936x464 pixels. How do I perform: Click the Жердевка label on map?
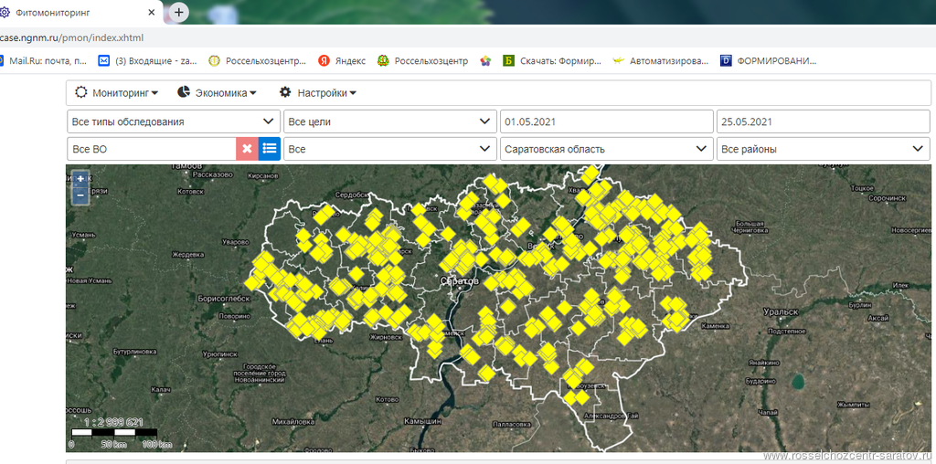(188, 255)
